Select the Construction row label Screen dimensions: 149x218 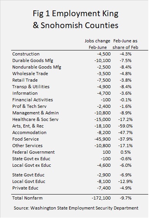[26, 54]
